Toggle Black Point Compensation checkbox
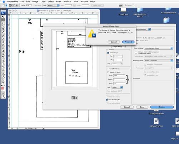 tap(145, 65)
